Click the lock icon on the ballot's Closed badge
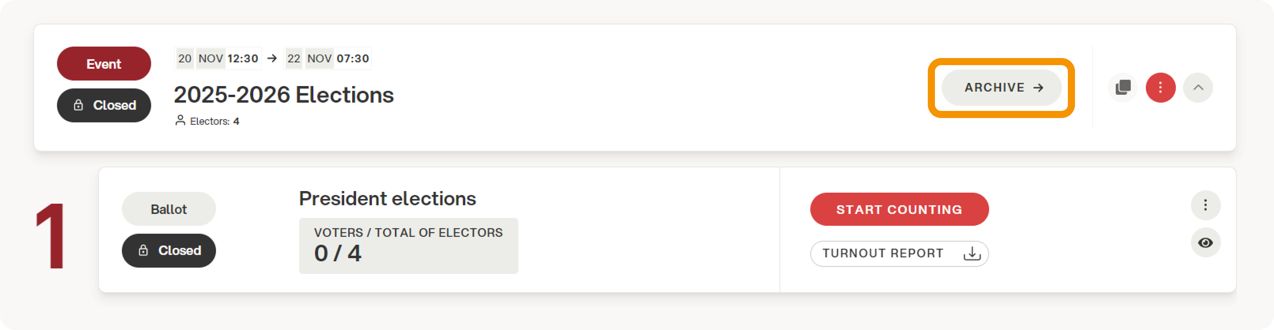This screenshot has height=330, width=1274. coord(143,251)
